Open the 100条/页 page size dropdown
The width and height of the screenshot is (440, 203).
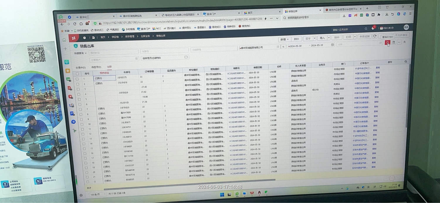pyautogui.click(x=98, y=195)
